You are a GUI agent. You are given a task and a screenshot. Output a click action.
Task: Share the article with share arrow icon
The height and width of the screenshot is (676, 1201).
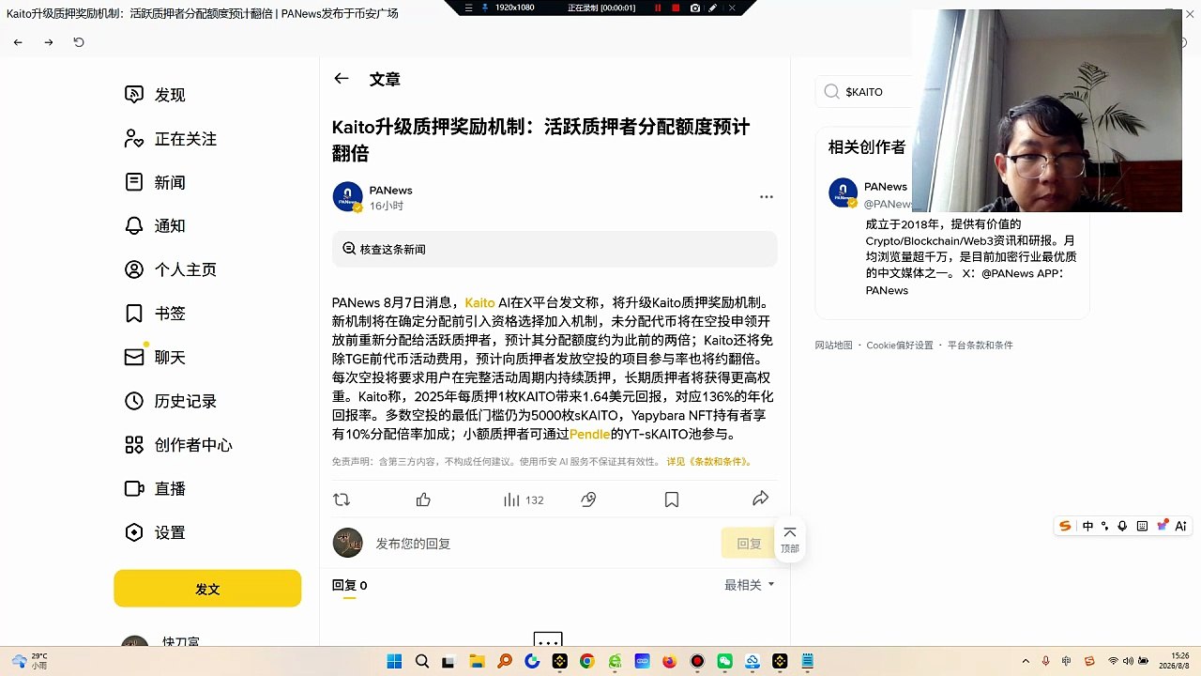pyautogui.click(x=761, y=499)
